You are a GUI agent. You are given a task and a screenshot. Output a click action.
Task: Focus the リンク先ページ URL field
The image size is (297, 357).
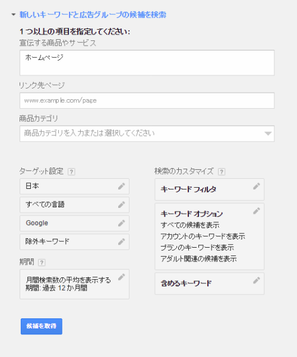147,100
